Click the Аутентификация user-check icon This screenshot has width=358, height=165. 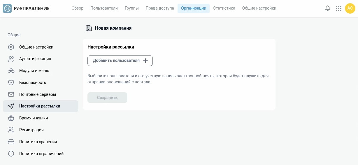click(x=11, y=59)
